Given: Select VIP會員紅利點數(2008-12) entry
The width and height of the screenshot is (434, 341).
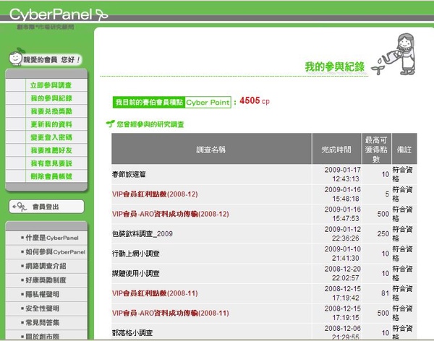Looking at the screenshot, I should click(x=155, y=194).
